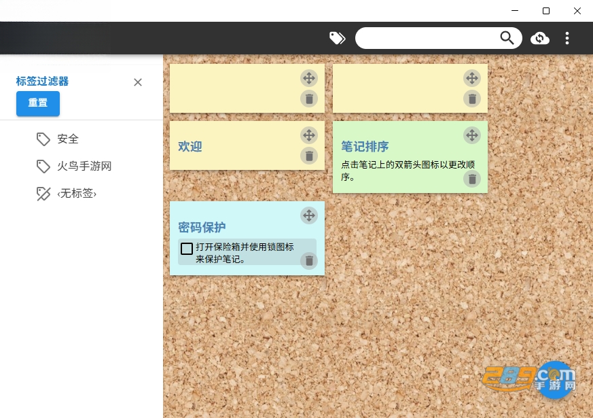Check the 打开保险箱 checkbox in 密码保护

(186, 249)
